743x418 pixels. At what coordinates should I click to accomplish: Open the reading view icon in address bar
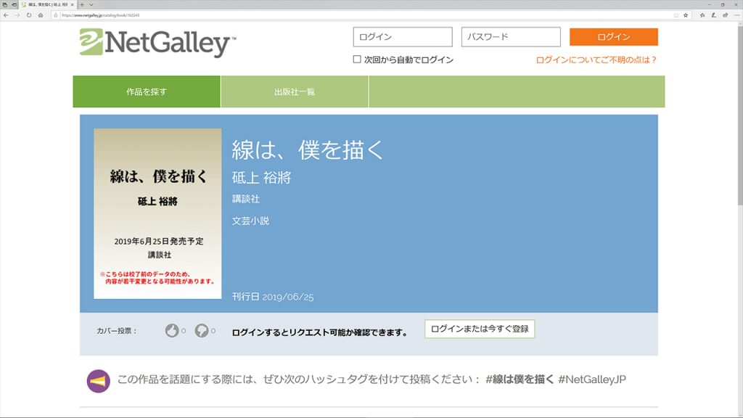[676, 15]
